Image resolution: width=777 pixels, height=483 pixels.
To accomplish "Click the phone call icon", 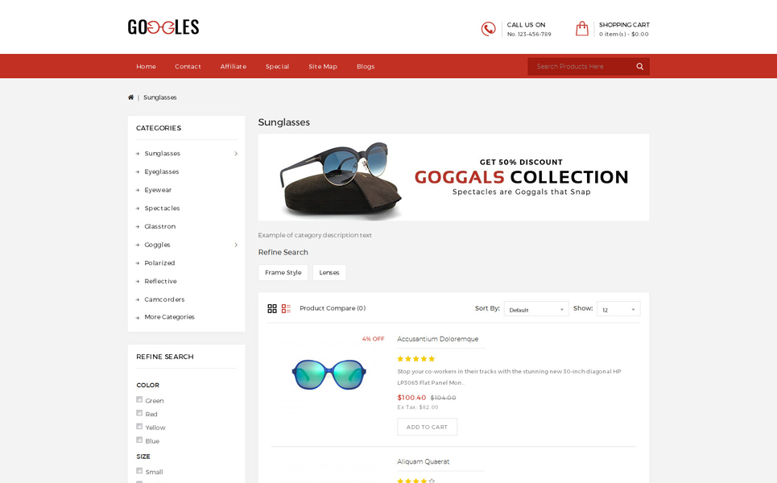I will (488, 29).
